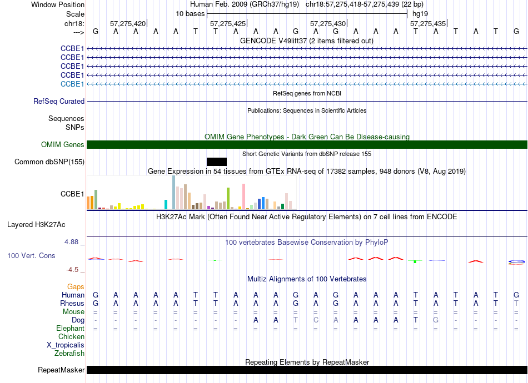Click the yellow-green GTEx expression bar
Screen dimensions: 528x383
(x=228, y=198)
